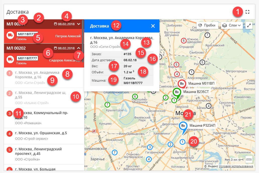Open the Условия использования link
This screenshot has width=259, height=173.
pyautogui.click(x=236, y=166)
